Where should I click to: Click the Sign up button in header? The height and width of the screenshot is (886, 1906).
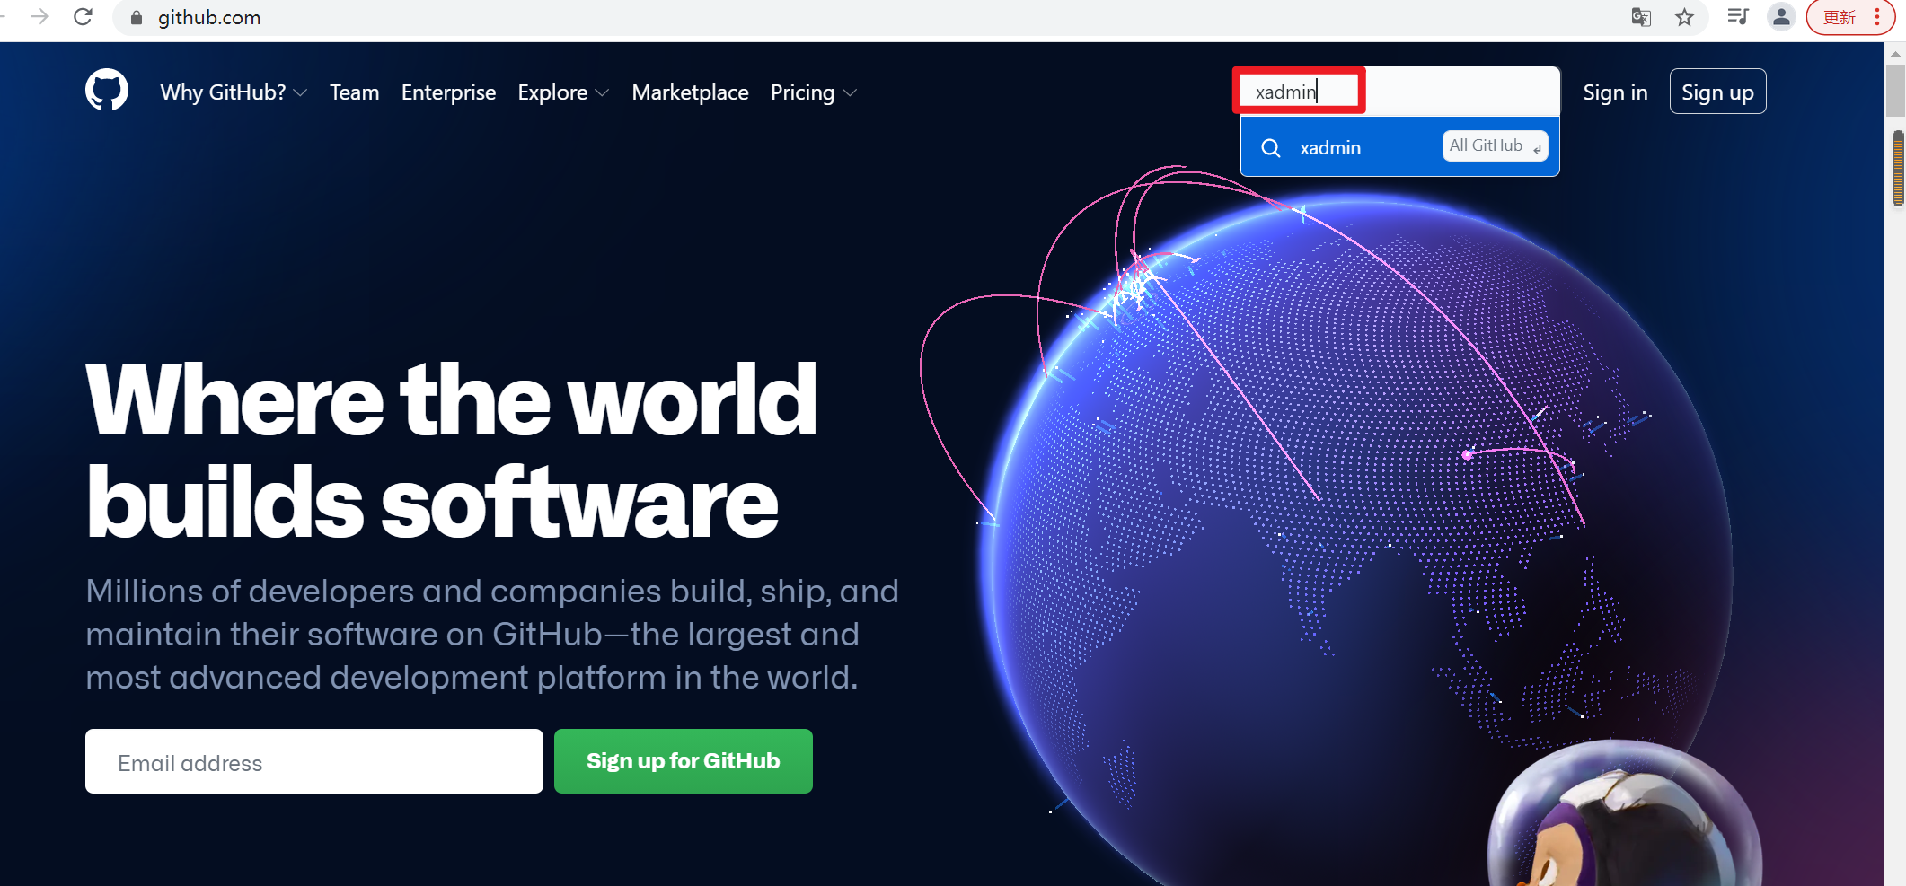(x=1717, y=92)
